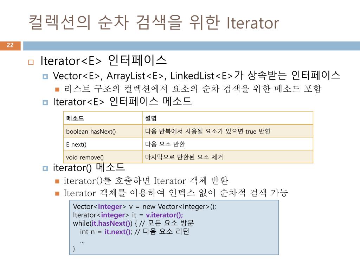This screenshot has width=360, height=270.
Task: Click the purple it.next() code text
Action: click(x=118, y=232)
